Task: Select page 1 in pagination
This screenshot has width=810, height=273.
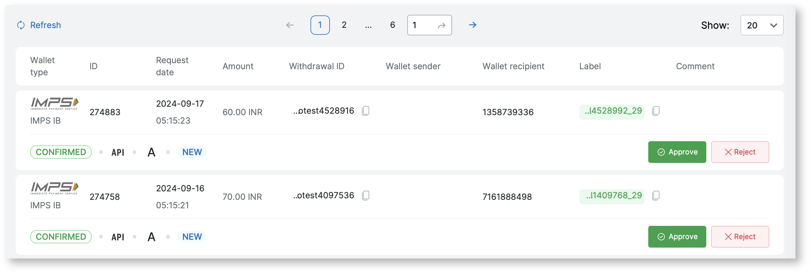Action: 320,25
